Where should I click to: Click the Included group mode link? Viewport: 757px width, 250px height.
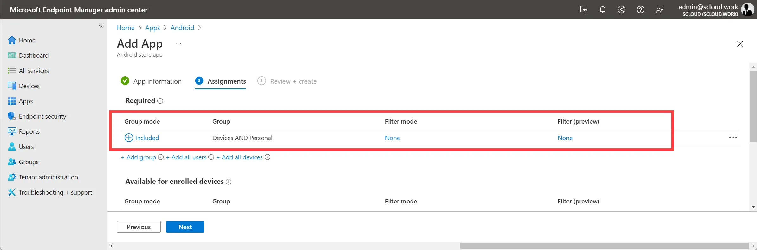coord(147,138)
